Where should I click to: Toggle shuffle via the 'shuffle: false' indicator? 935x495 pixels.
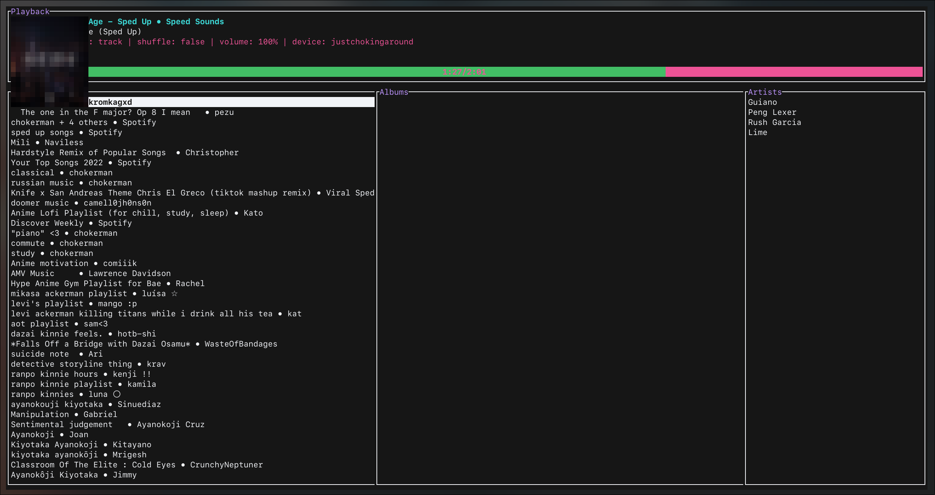[x=170, y=42]
